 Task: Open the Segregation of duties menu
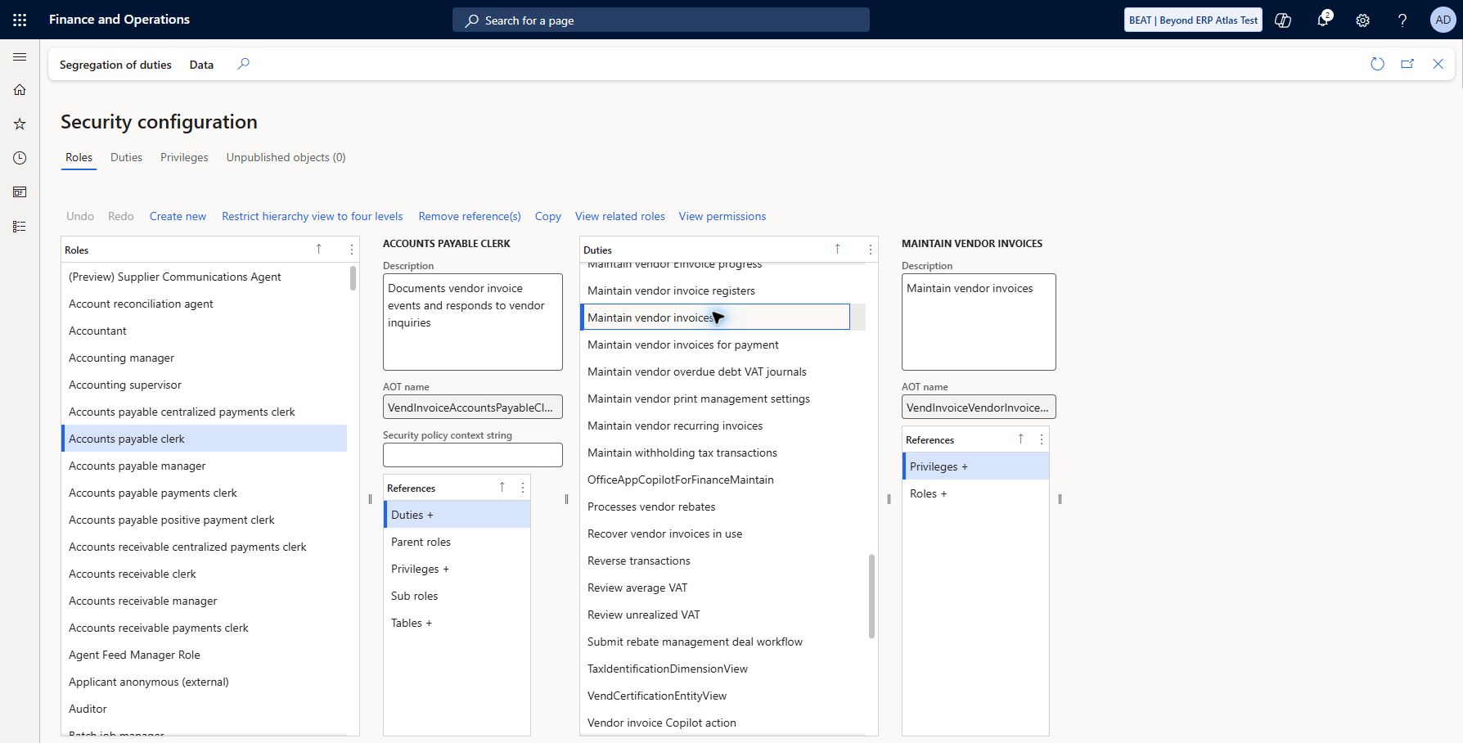(115, 65)
